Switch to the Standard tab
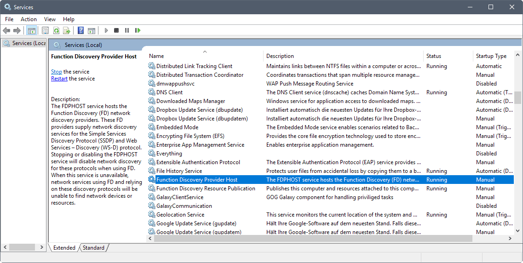523x263 pixels. coord(94,248)
